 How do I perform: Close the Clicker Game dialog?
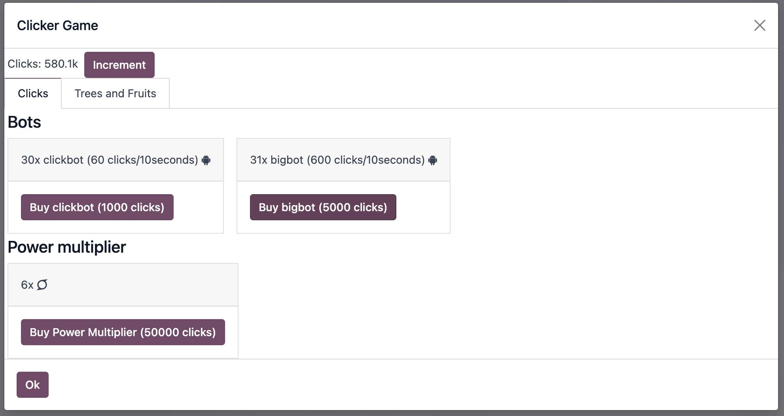pyautogui.click(x=759, y=25)
